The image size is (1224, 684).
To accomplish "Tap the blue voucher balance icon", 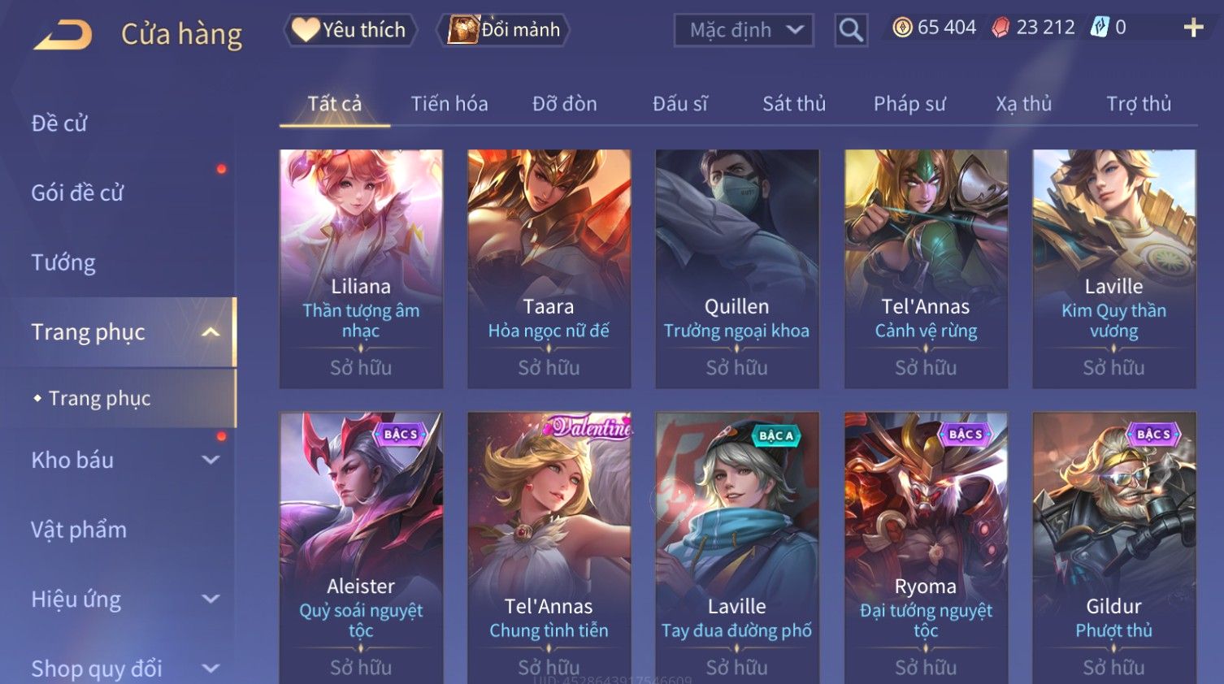I will click(x=1100, y=28).
